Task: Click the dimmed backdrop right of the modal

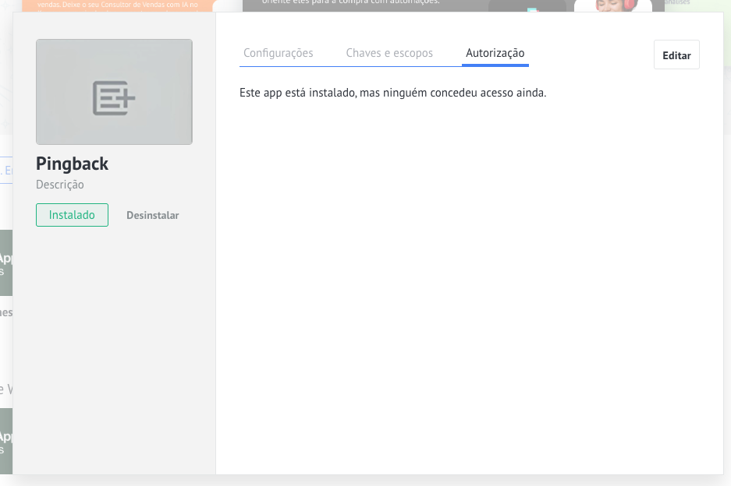Action: [726, 234]
